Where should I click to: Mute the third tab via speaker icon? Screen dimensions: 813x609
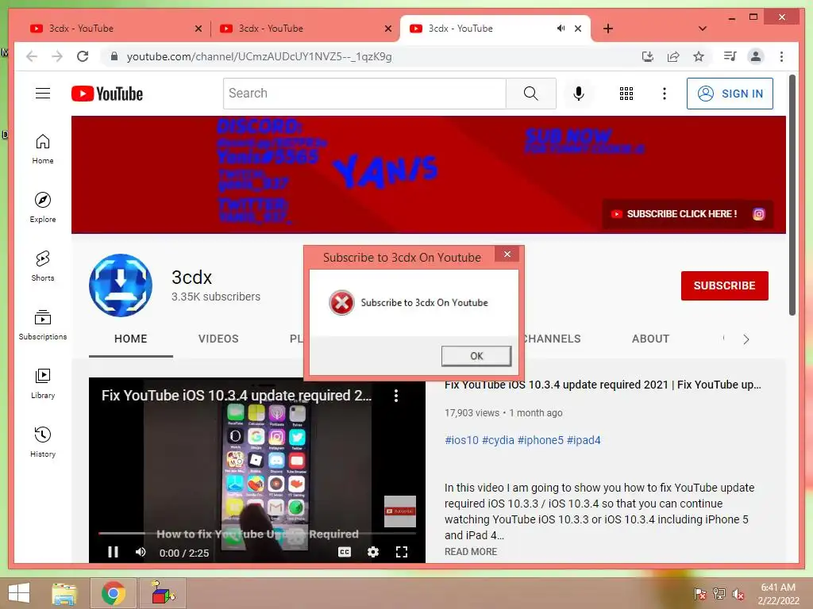561,29
